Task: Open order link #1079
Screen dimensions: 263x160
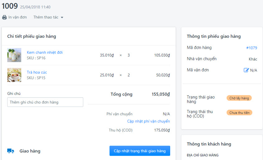Action: coord(252,48)
